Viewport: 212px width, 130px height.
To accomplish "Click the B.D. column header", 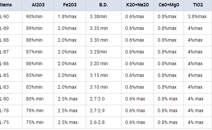I will pyautogui.click(x=104, y=5).
